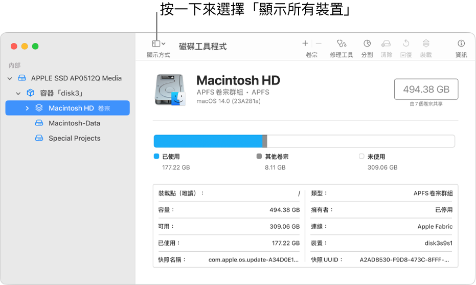Click the white 未使用 legend swatch

[361, 156]
